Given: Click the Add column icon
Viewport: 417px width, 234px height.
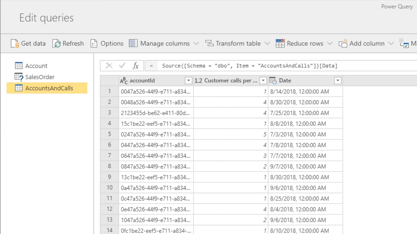Looking at the screenshot, I should pyautogui.click(x=343, y=44).
